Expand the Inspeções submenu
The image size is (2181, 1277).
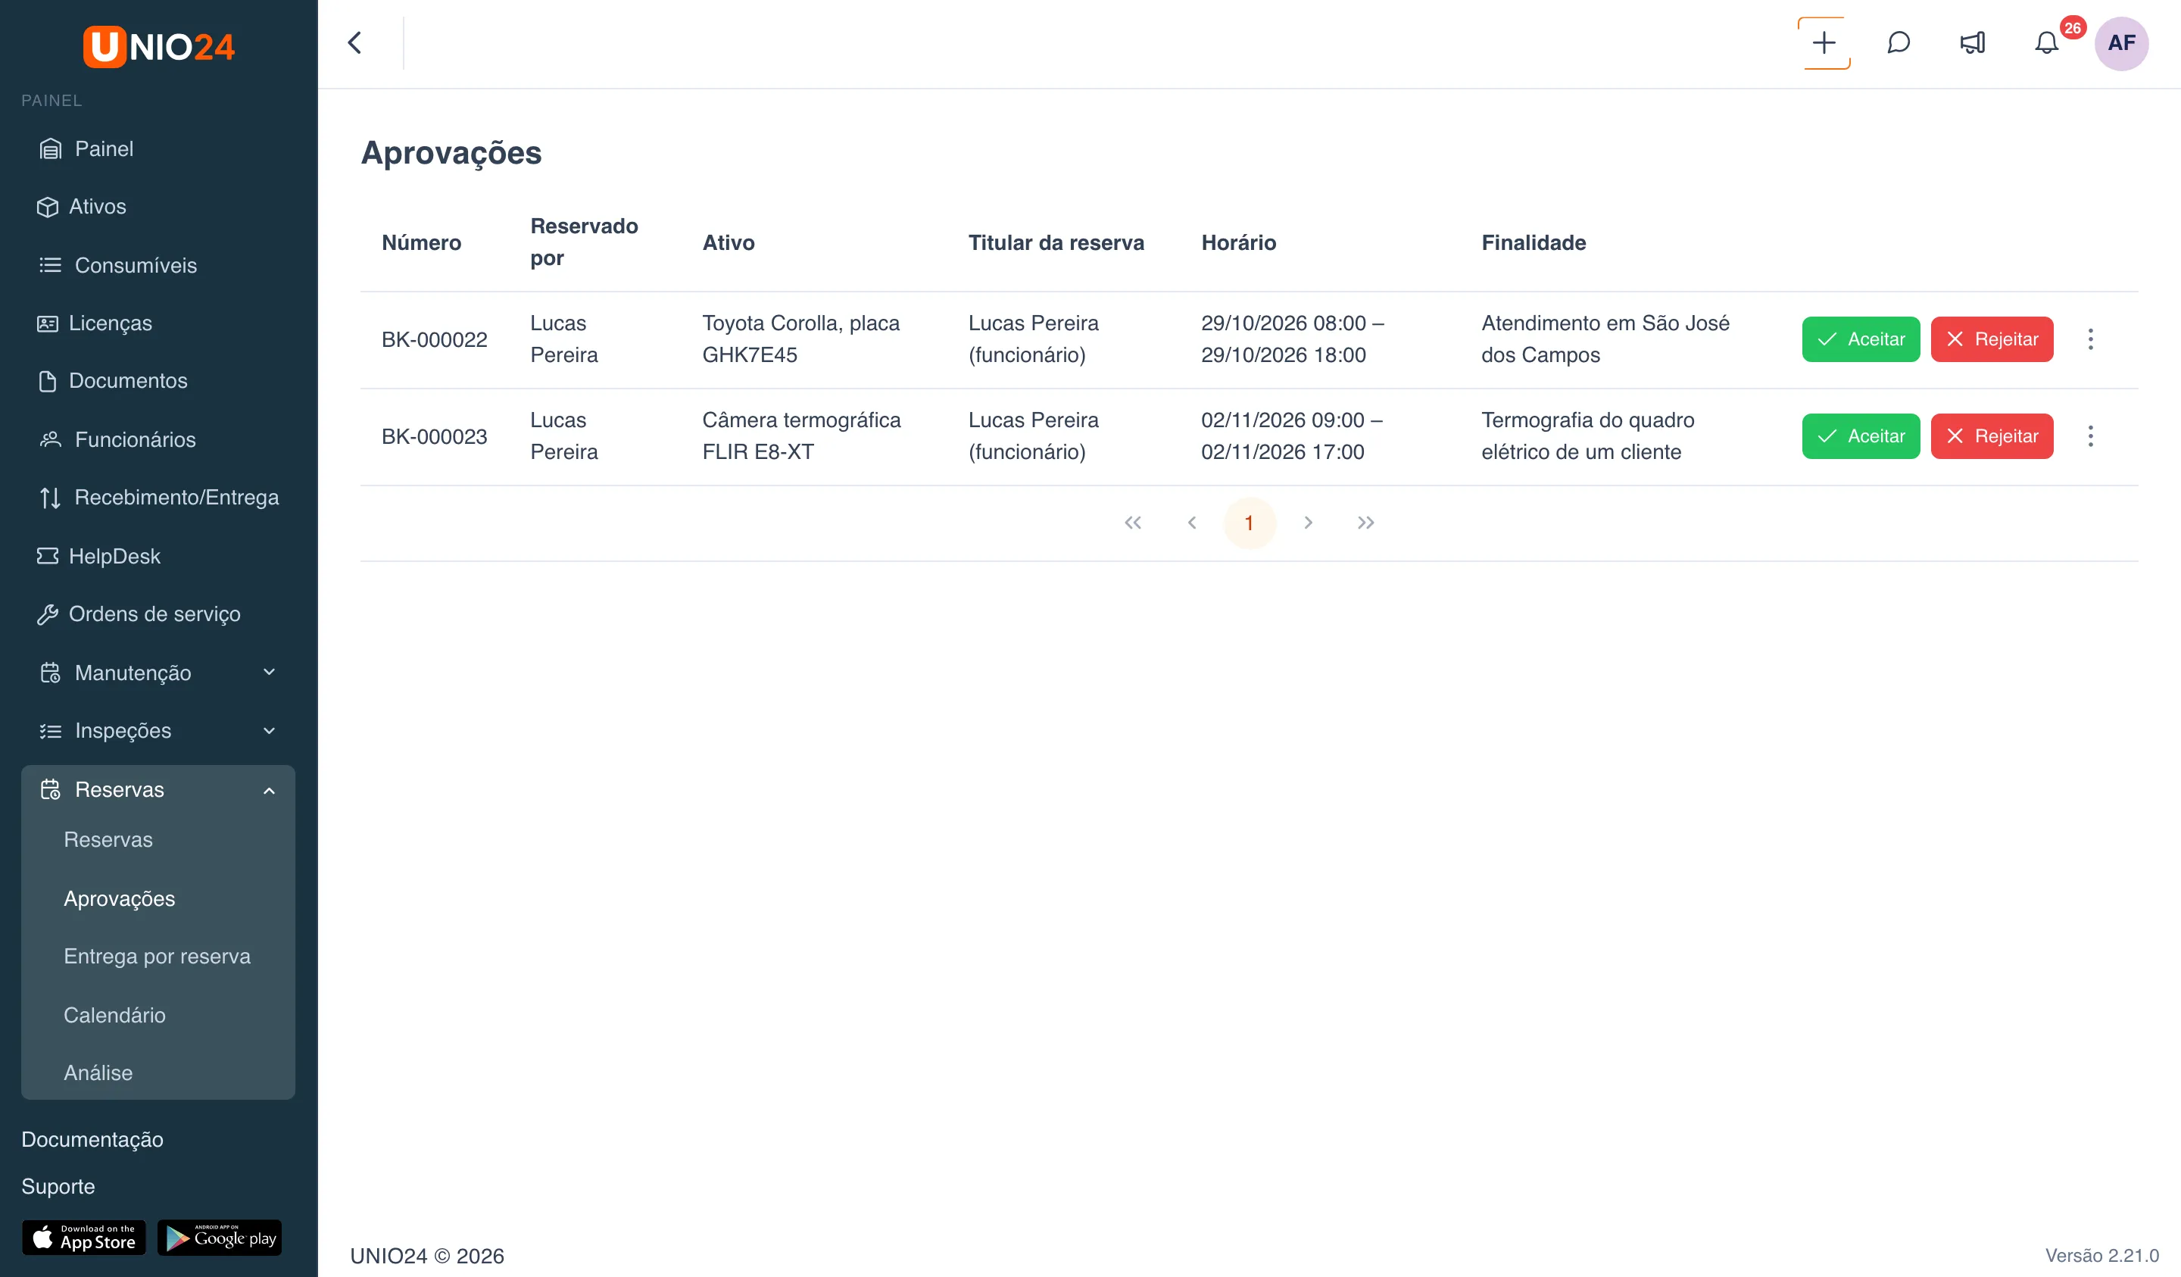point(158,731)
